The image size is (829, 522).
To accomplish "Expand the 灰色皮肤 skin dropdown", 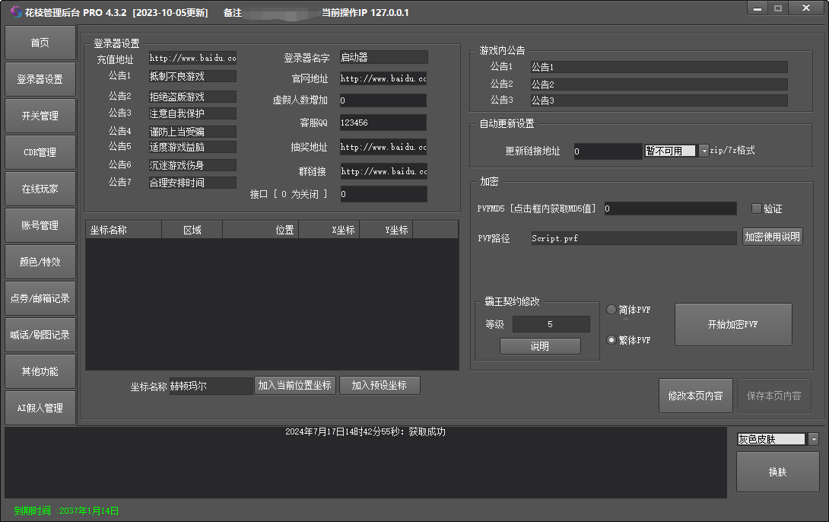I will (813, 439).
